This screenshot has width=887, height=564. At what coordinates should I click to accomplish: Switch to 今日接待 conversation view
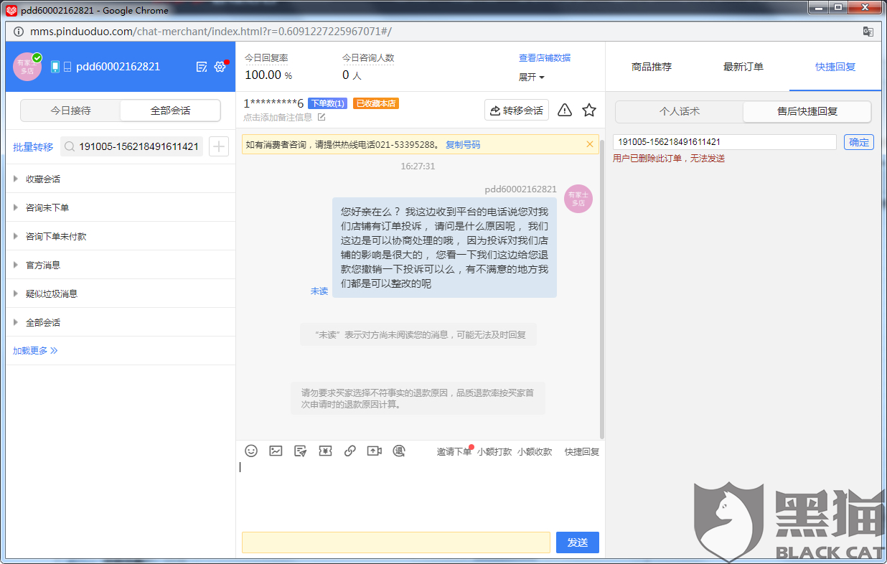tap(70, 111)
